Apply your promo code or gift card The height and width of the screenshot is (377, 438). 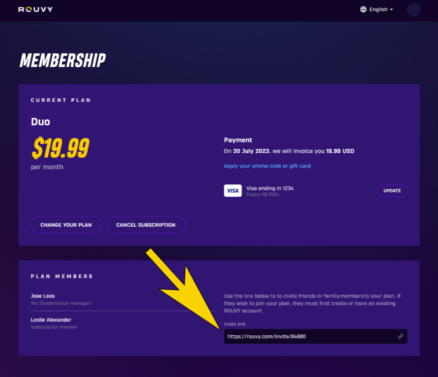click(x=267, y=166)
